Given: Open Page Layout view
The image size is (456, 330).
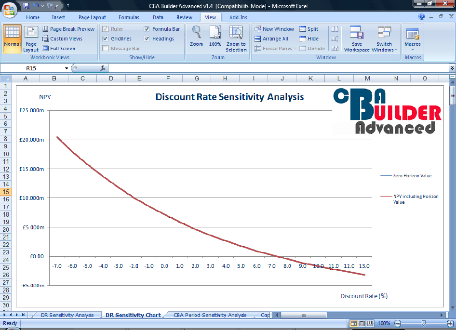Looking at the screenshot, I should [31, 39].
